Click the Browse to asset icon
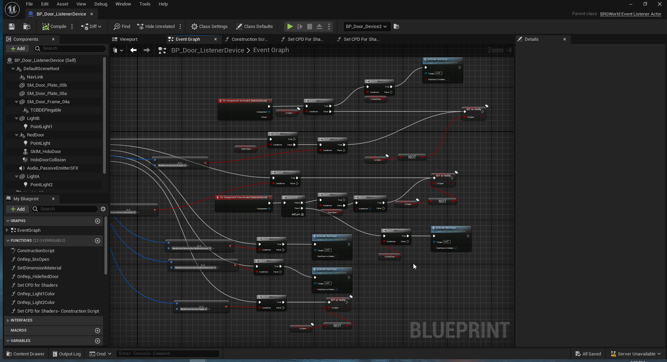Viewport: 667px width, 362px height. click(x=27, y=27)
